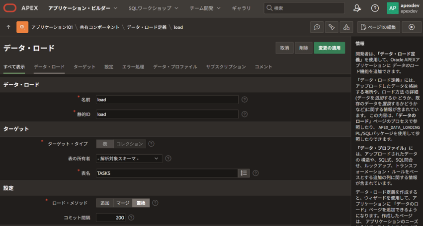Go up one level with arrow icon
The height and width of the screenshot is (226, 423).
point(8,27)
